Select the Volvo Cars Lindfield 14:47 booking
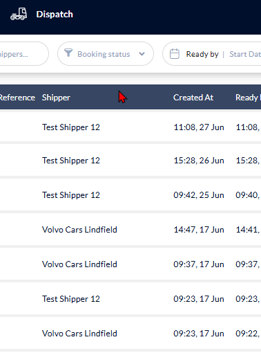 point(130,230)
